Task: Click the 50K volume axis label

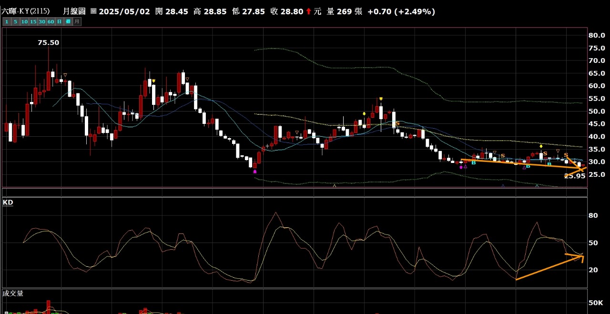Action: click(x=596, y=303)
